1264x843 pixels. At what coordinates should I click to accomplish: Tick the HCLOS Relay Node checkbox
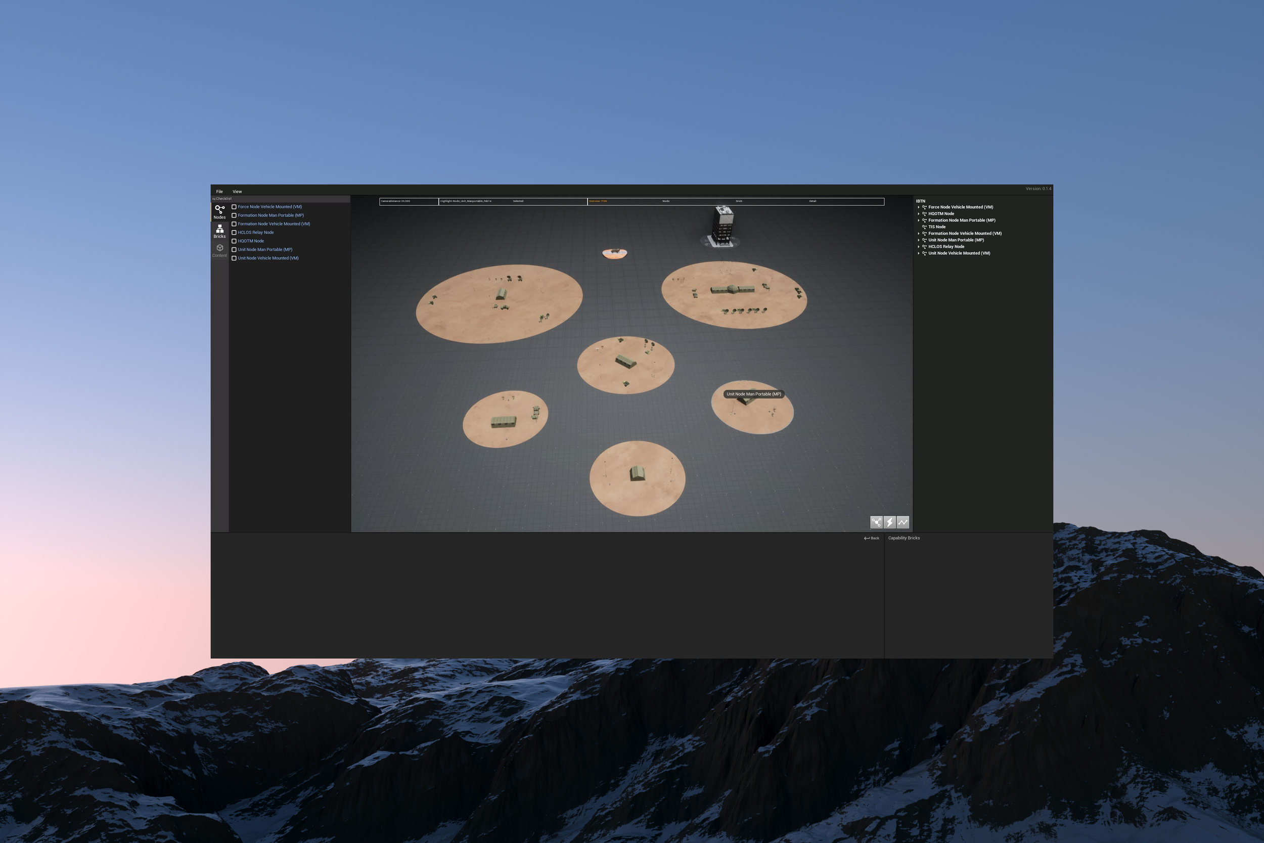234,233
